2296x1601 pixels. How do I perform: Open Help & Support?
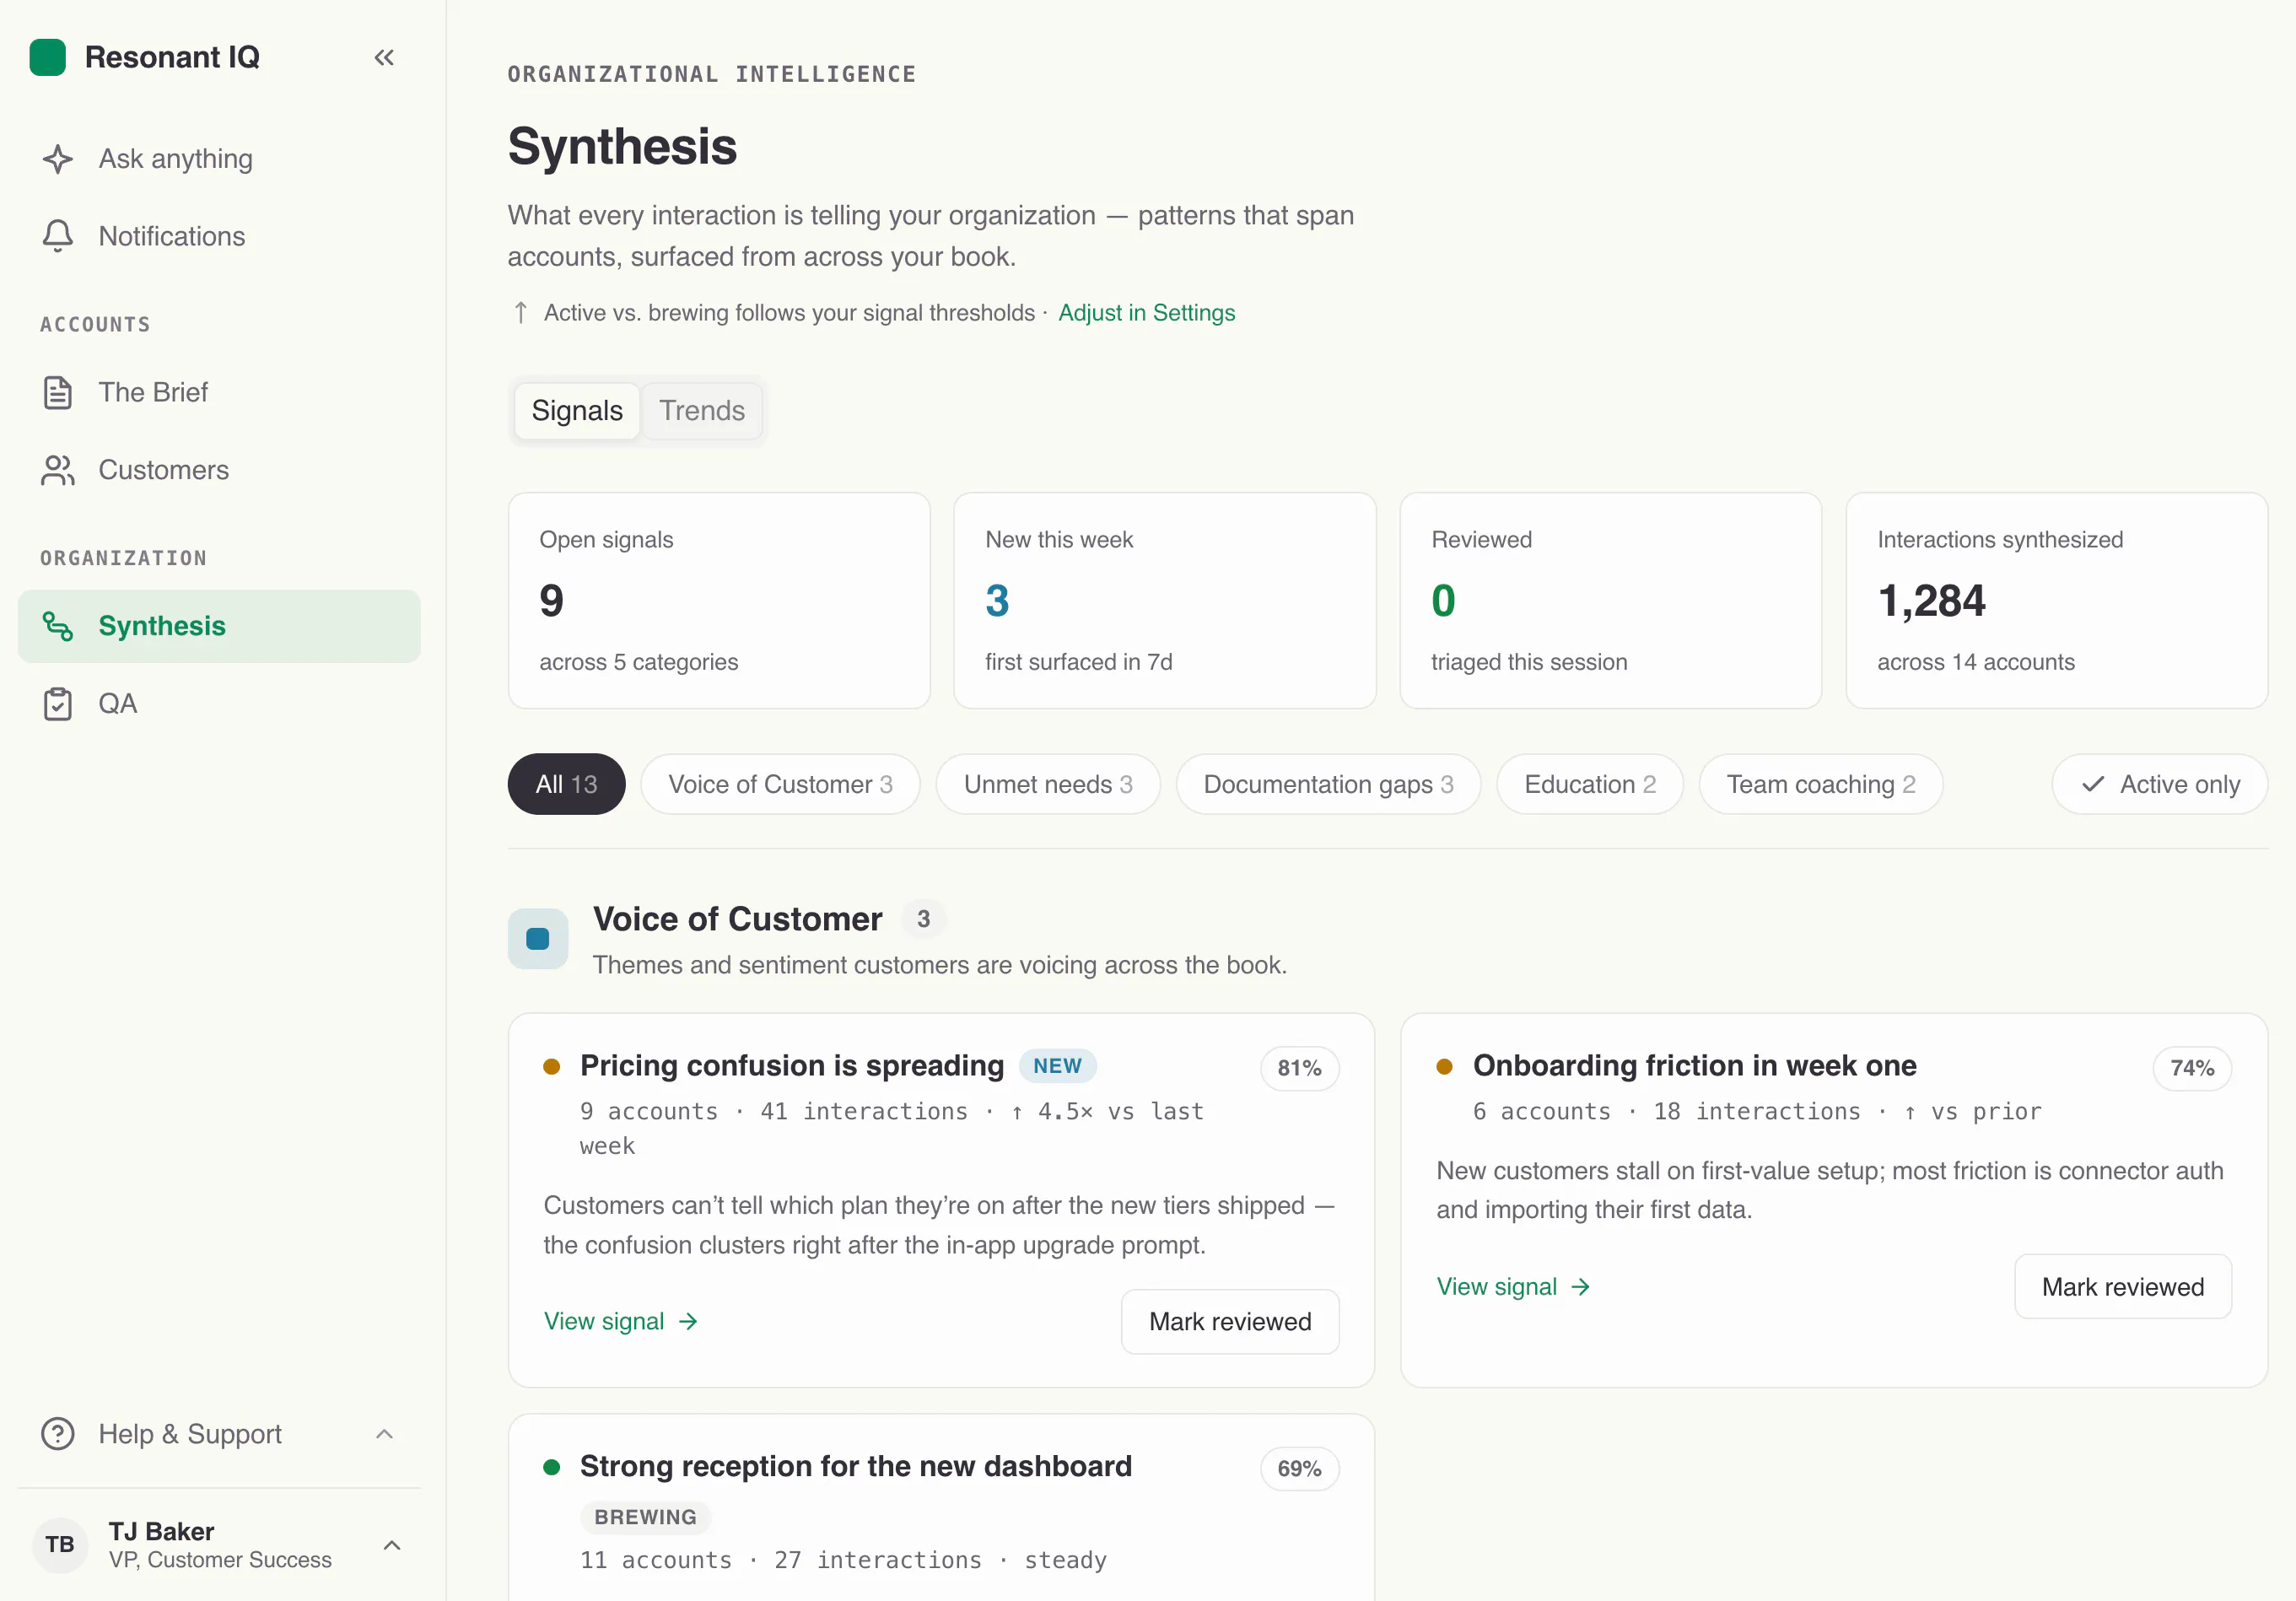pos(219,1434)
